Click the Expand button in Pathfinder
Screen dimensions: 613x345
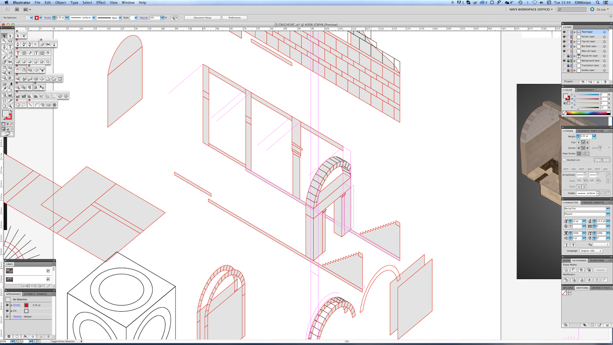coord(600,270)
